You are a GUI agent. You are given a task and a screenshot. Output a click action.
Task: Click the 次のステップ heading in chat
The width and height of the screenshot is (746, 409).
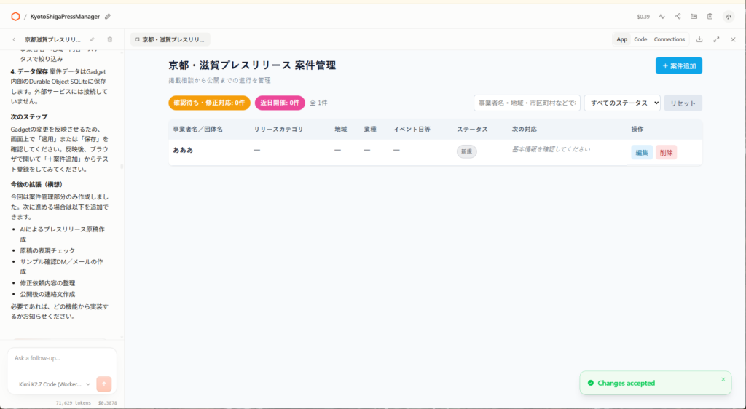pos(29,117)
